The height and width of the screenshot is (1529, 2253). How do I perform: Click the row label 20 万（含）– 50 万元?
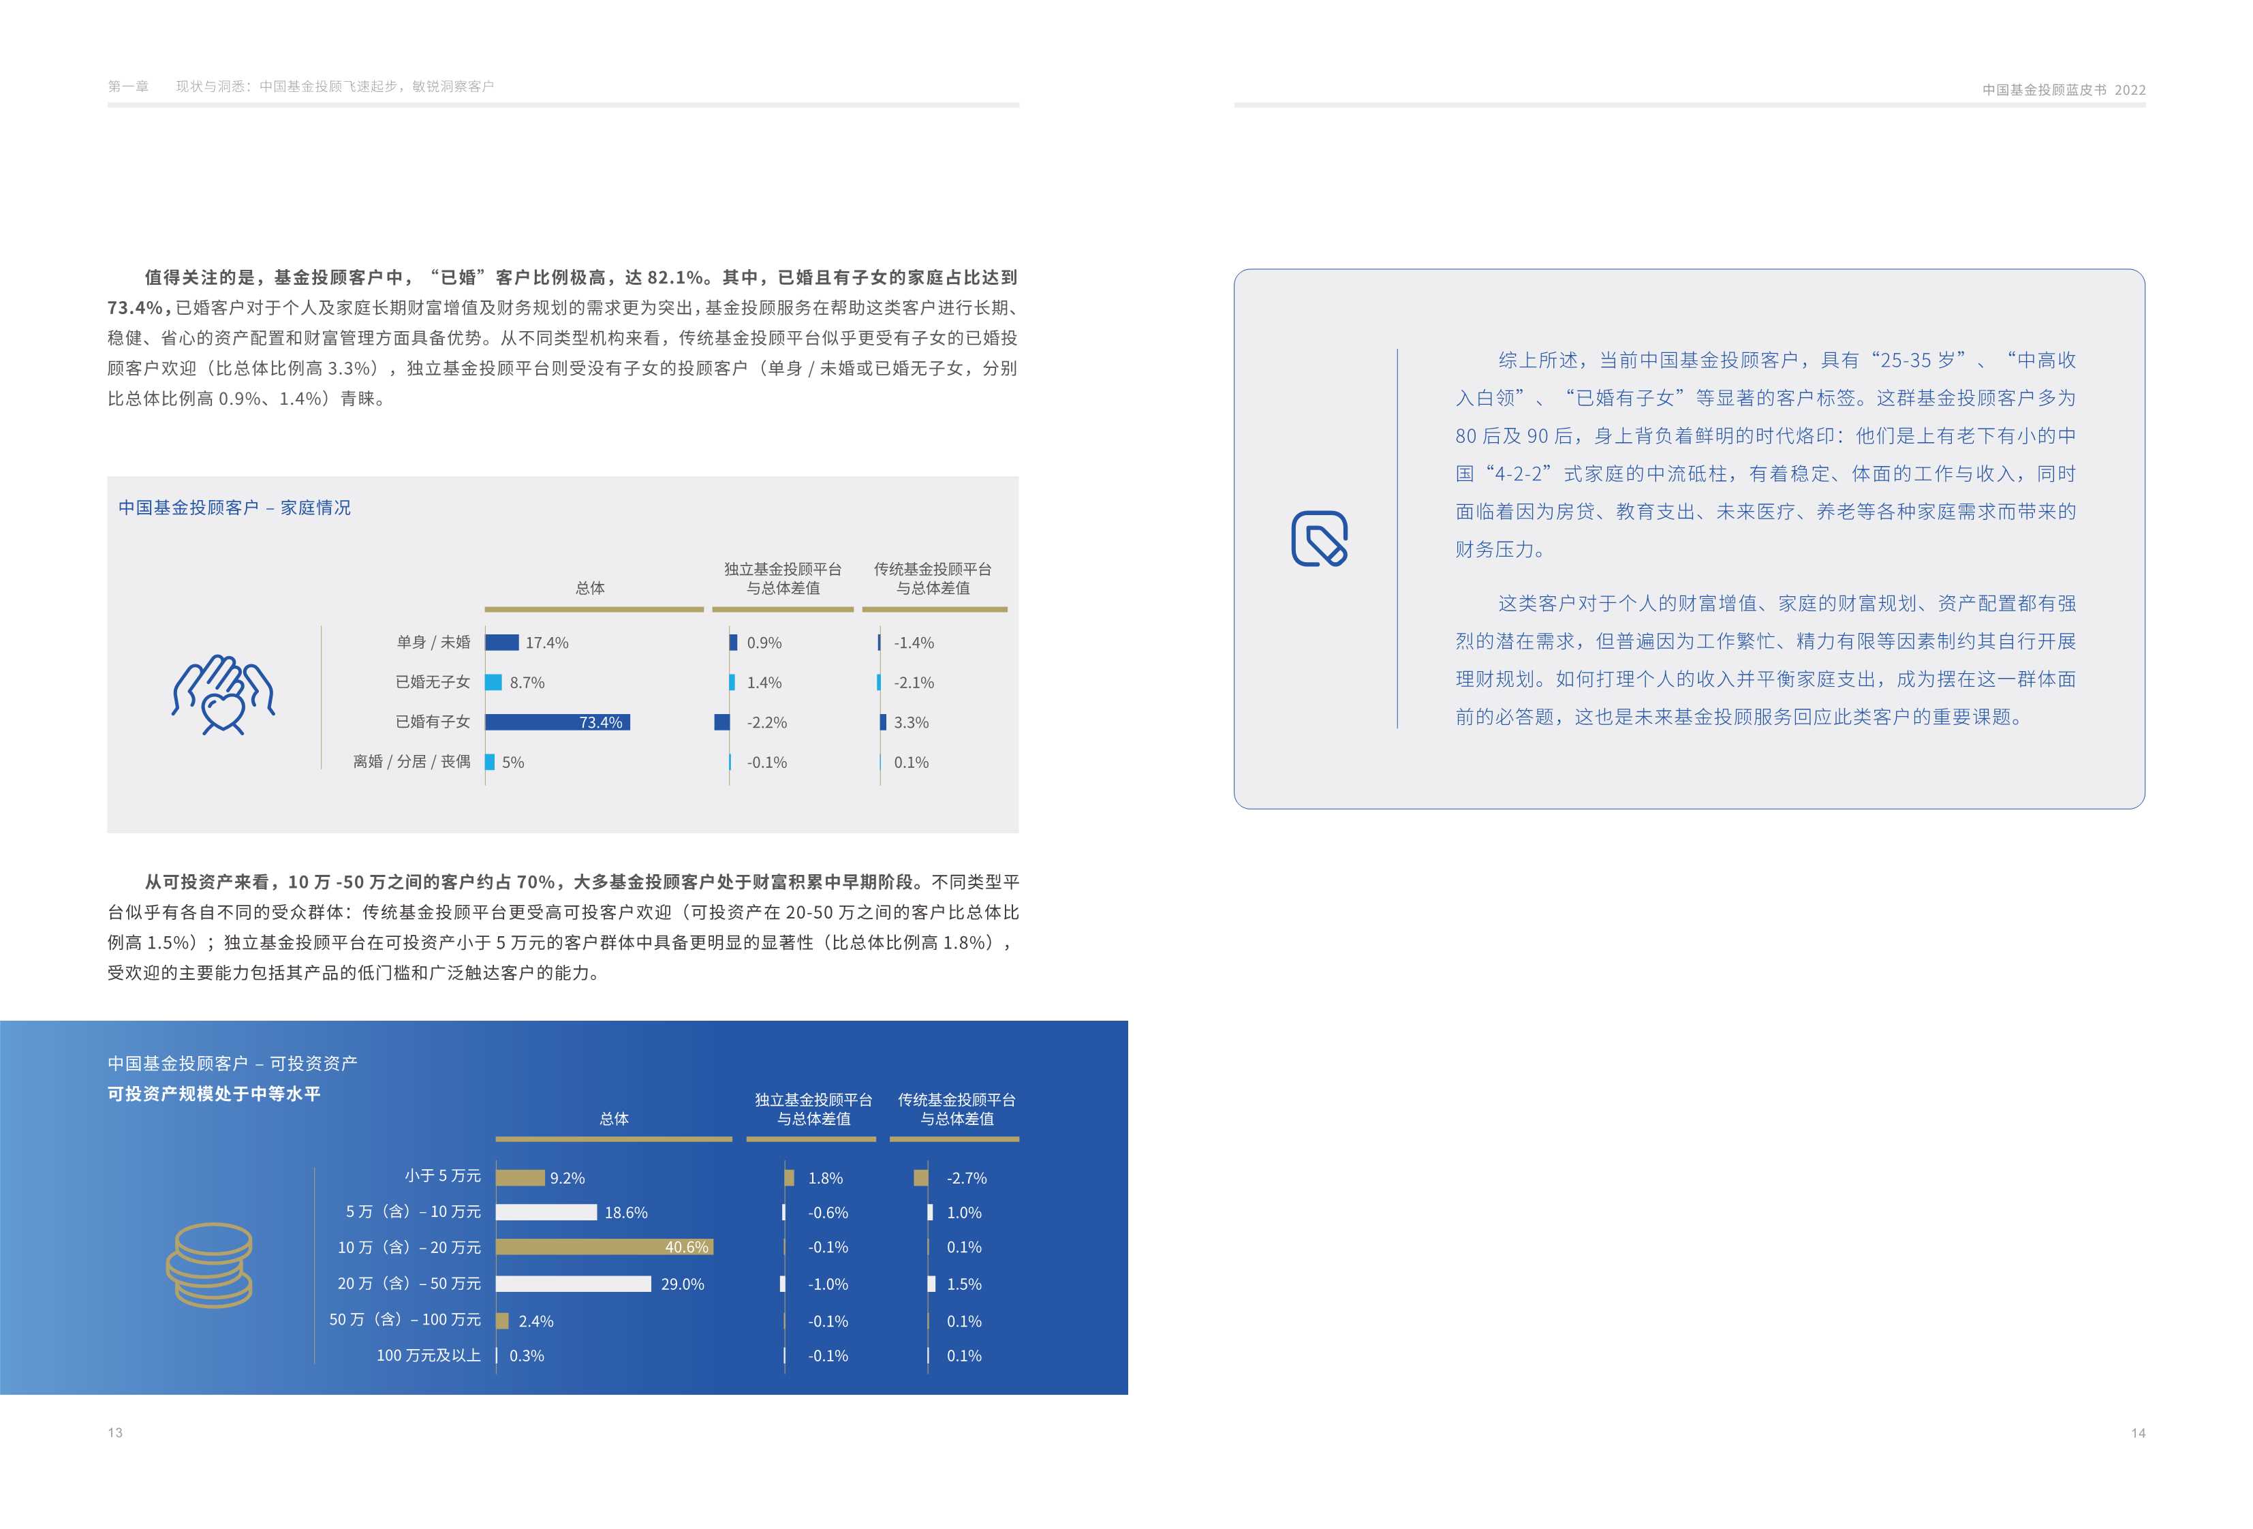[x=409, y=1283]
